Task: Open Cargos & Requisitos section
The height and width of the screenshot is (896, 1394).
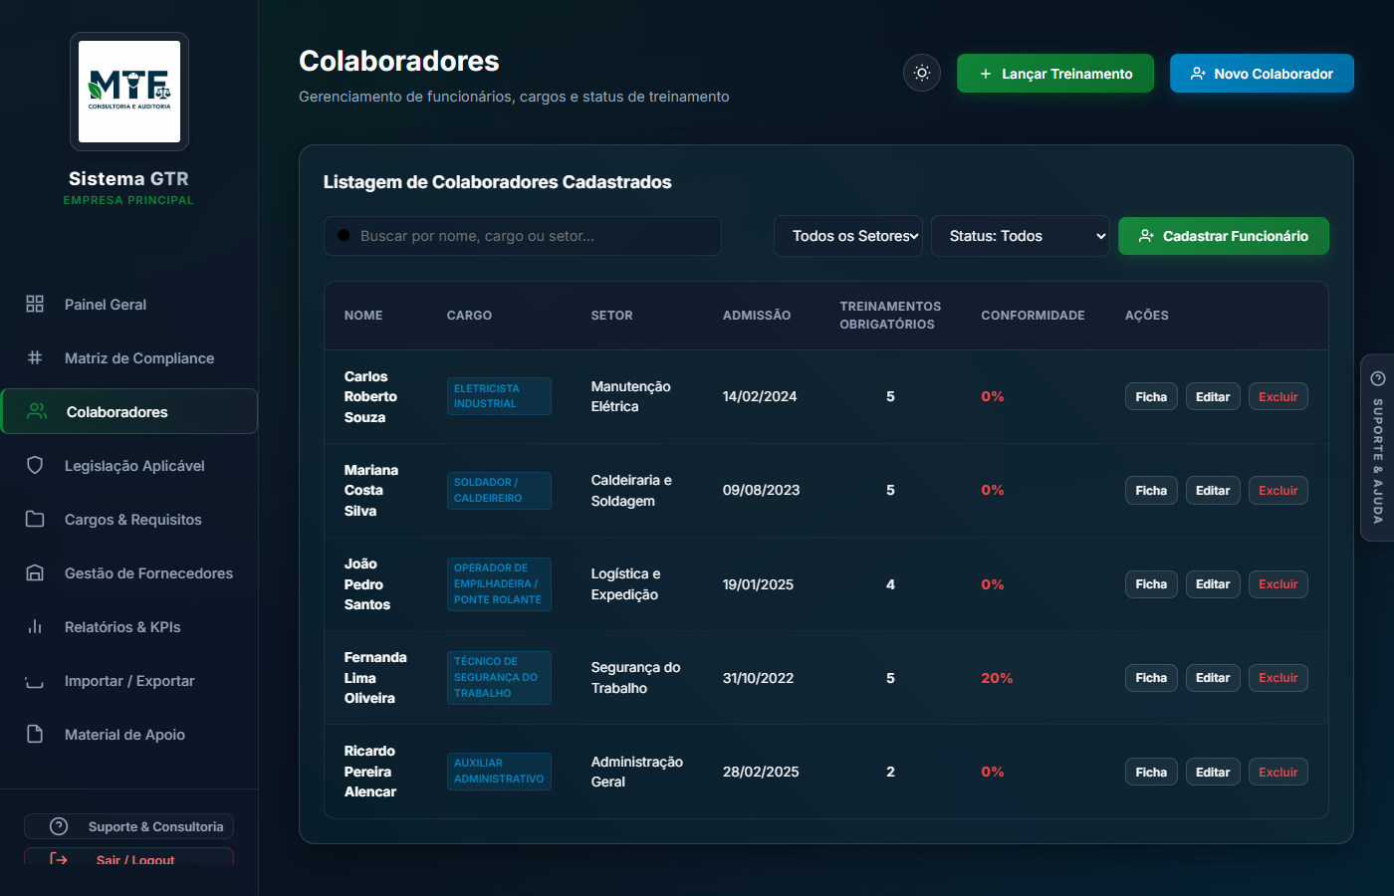Action: tap(129, 519)
